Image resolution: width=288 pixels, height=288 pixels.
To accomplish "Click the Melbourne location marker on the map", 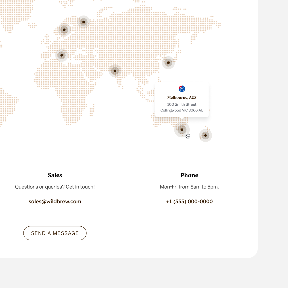I will coord(182,130).
